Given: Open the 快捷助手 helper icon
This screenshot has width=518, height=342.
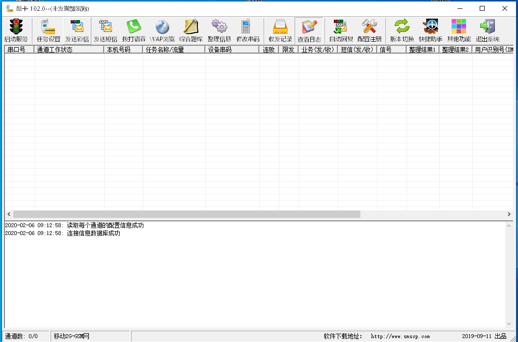Looking at the screenshot, I should pos(431,26).
